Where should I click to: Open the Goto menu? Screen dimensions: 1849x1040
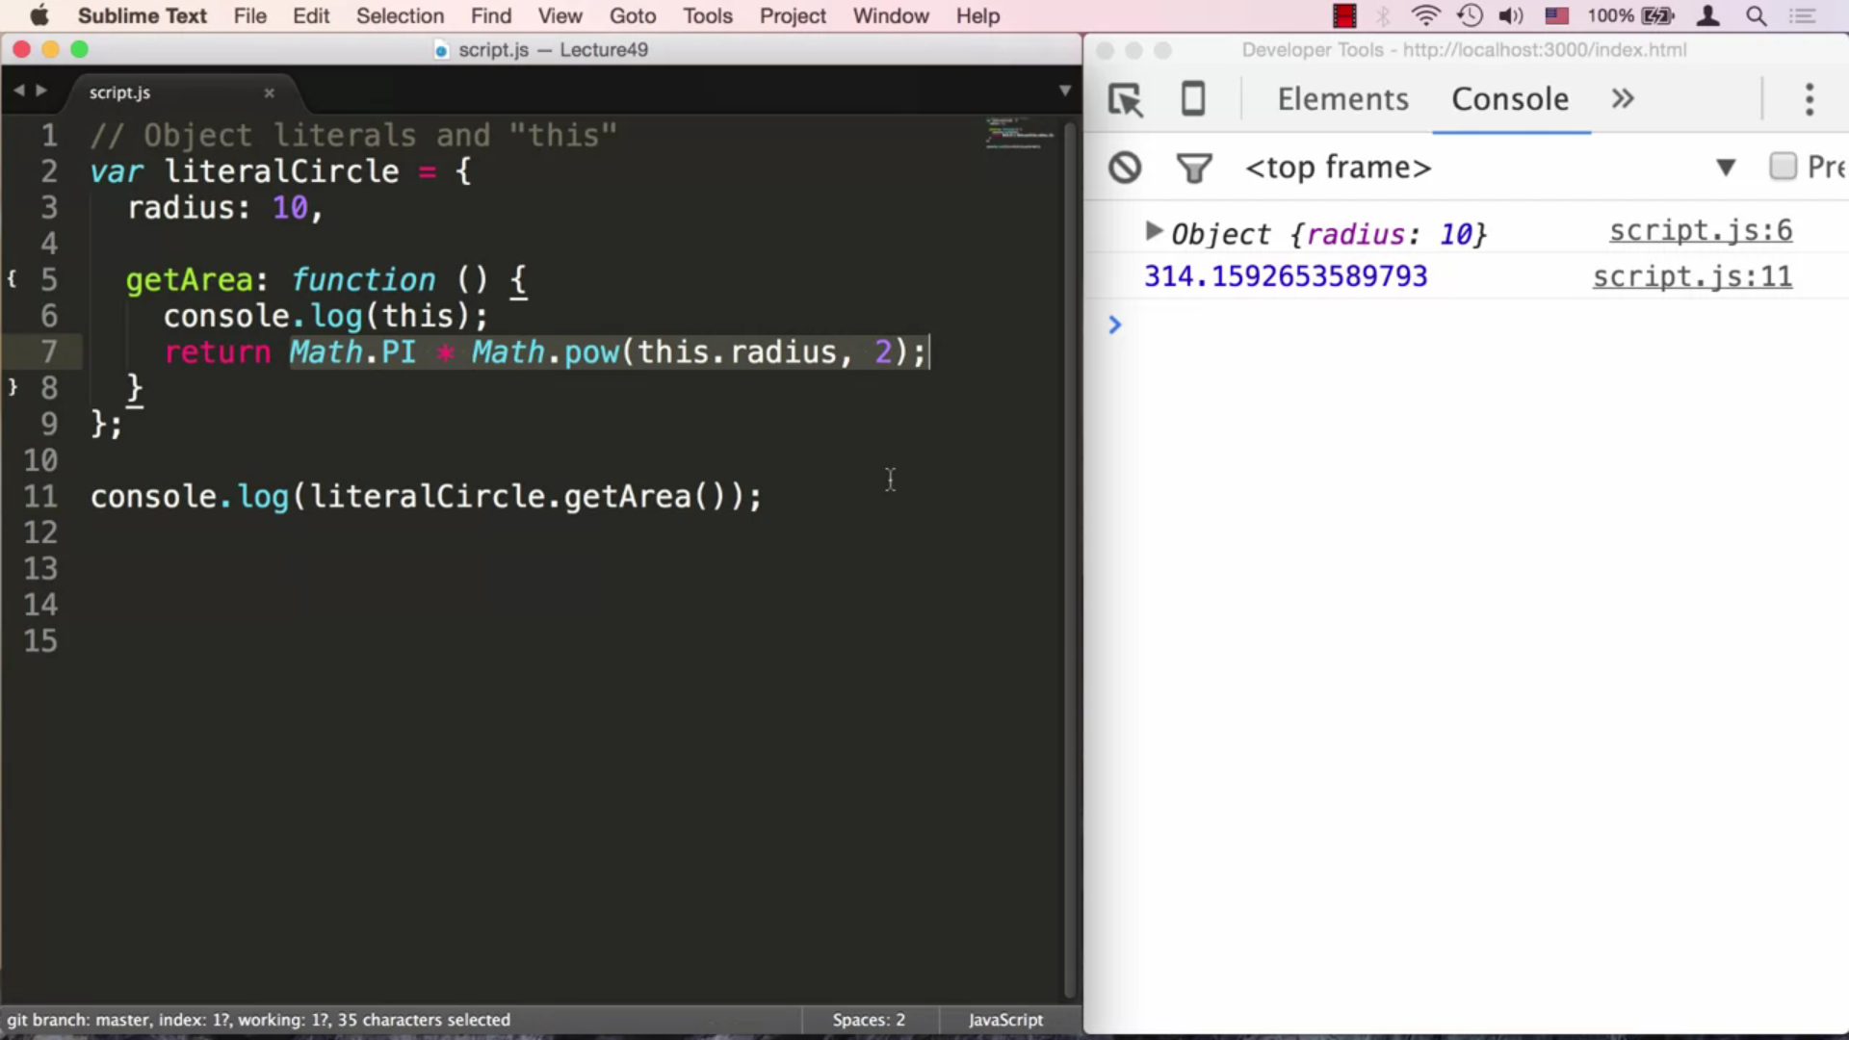(633, 15)
